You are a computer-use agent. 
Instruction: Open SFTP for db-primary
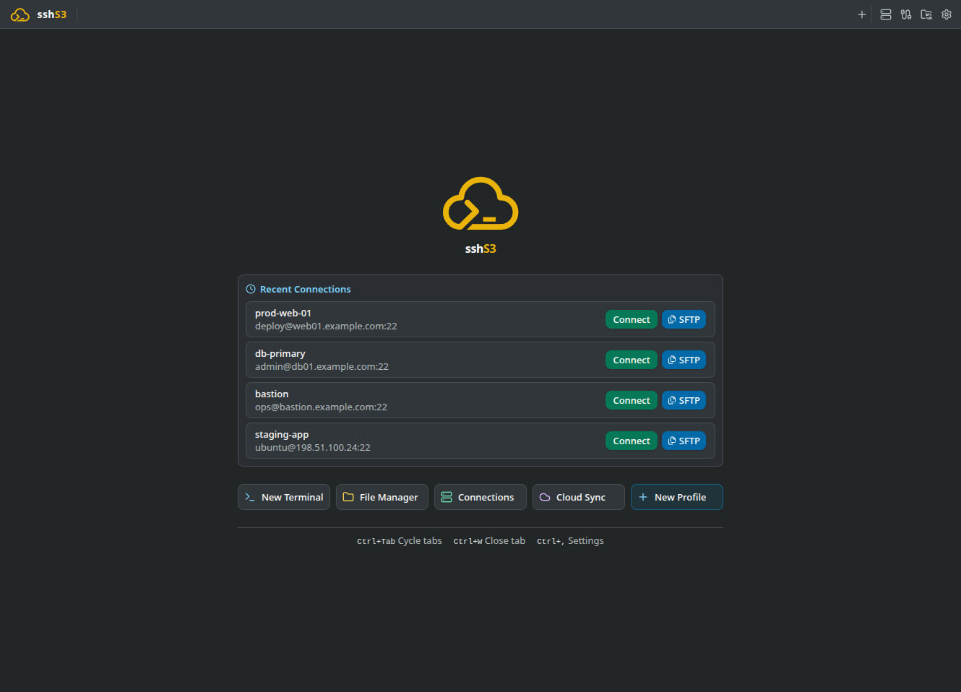click(684, 360)
